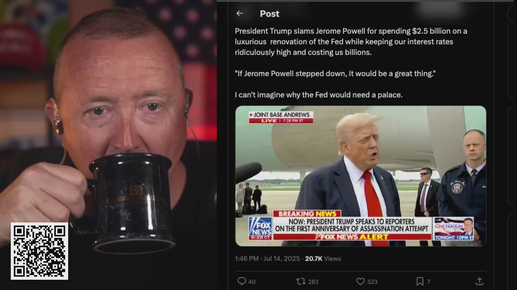The image size is (517, 290).
Task: Click the 523 likes count
Action: coord(372,282)
